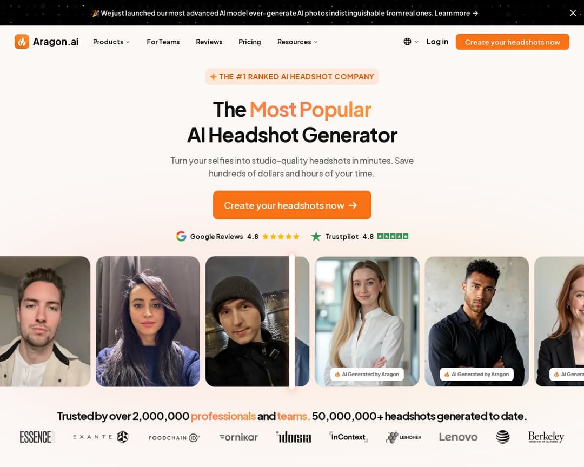Click the Google Reviews G logo
This screenshot has height=467, width=584.
point(181,236)
